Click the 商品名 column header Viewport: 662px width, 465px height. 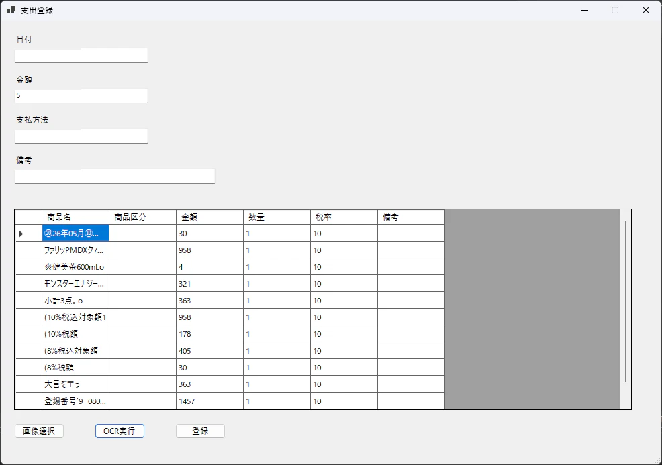pos(76,217)
